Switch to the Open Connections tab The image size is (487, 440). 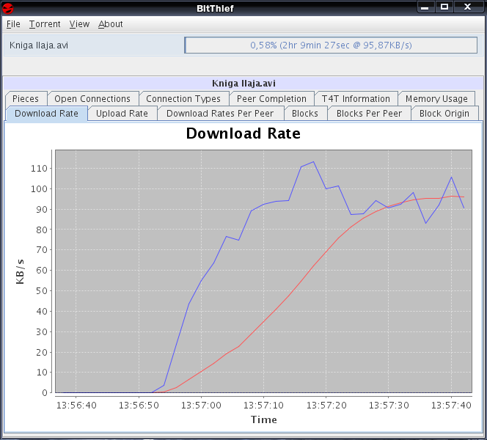[92, 98]
